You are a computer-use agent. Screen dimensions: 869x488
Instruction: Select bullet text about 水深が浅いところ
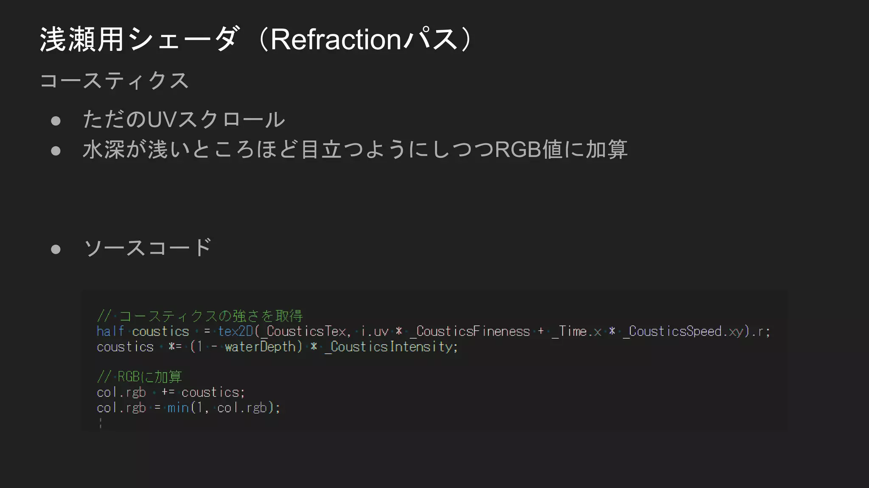pos(355,149)
